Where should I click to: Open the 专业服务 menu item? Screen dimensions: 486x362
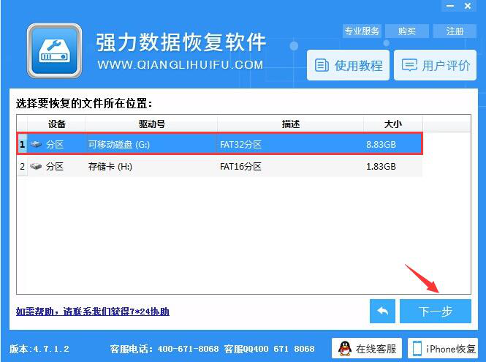click(362, 31)
